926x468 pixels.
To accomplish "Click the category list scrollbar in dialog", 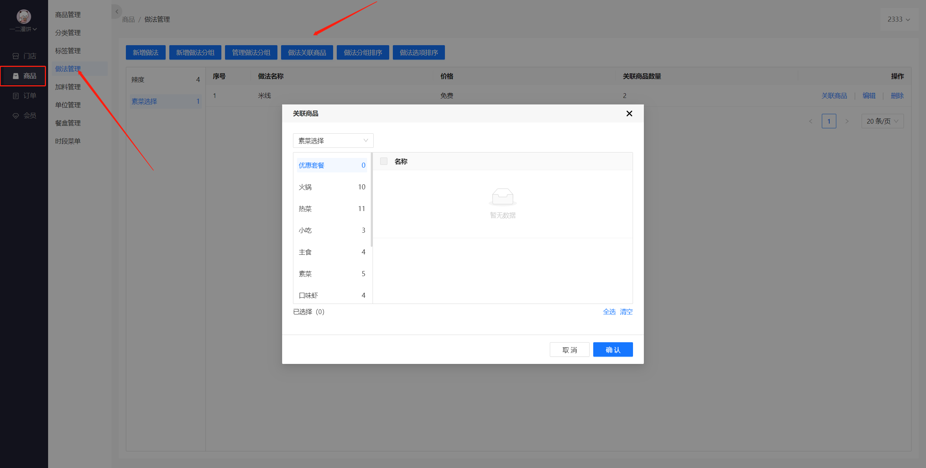I will (371, 199).
